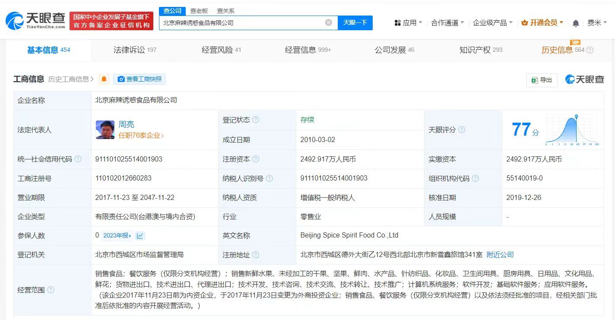The height and width of the screenshot is (320, 615).
Task: Open the 附近公司 link near the address
Action: point(500,255)
